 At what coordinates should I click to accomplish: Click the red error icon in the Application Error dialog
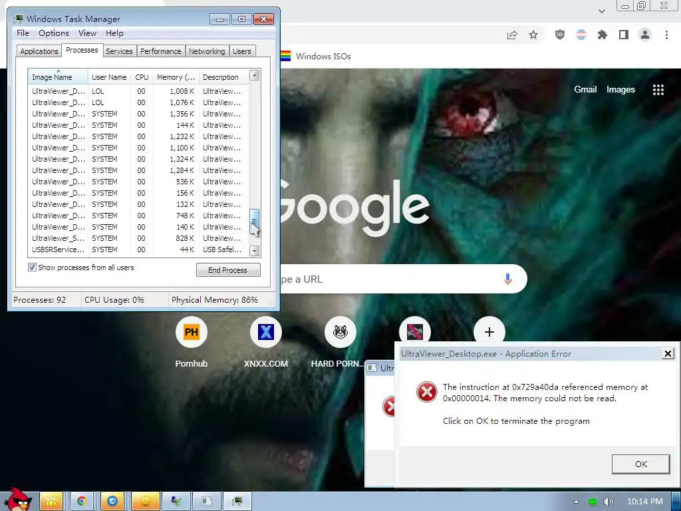426,392
